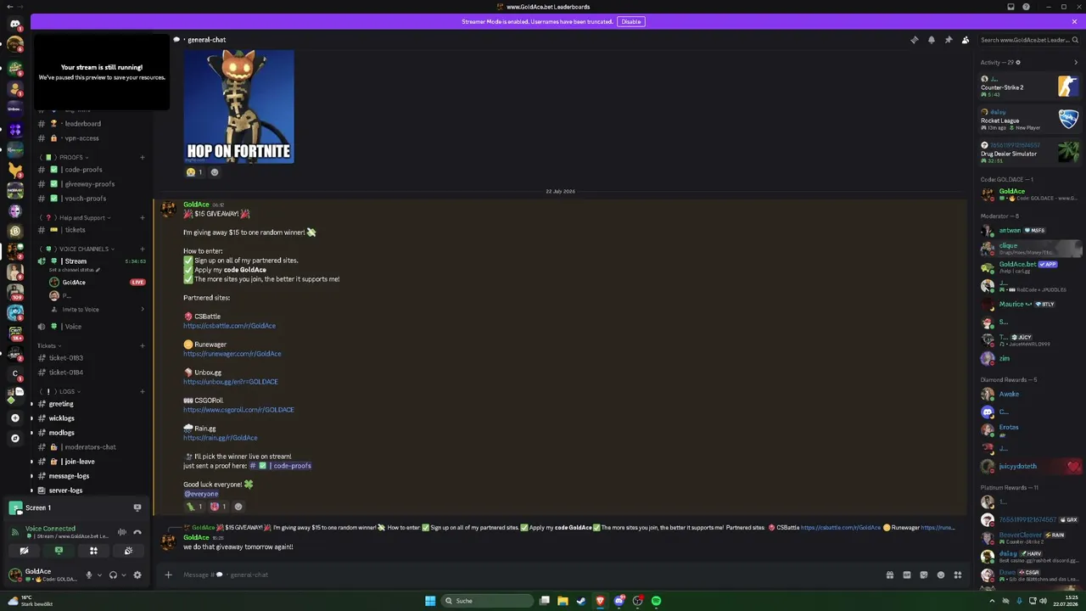Open the Threads icon in channel header
The width and height of the screenshot is (1086, 611).
pos(914,40)
